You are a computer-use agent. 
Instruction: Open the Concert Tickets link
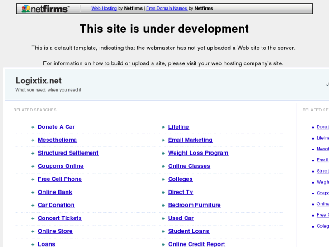click(60, 218)
